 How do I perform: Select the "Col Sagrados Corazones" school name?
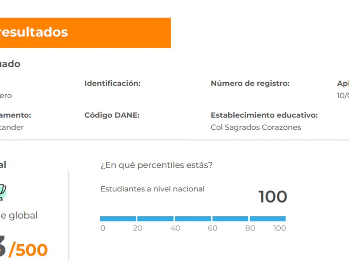pyautogui.click(x=256, y=127)
